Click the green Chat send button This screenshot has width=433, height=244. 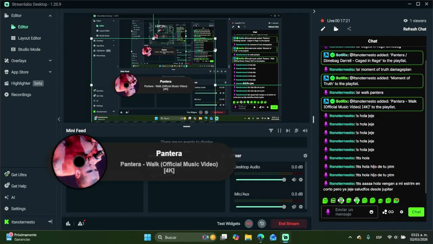pos(416,212)
